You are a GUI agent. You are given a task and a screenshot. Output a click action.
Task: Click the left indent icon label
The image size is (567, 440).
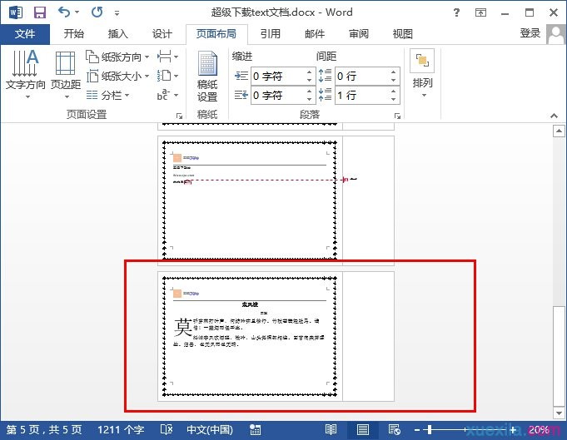(241, 76)
